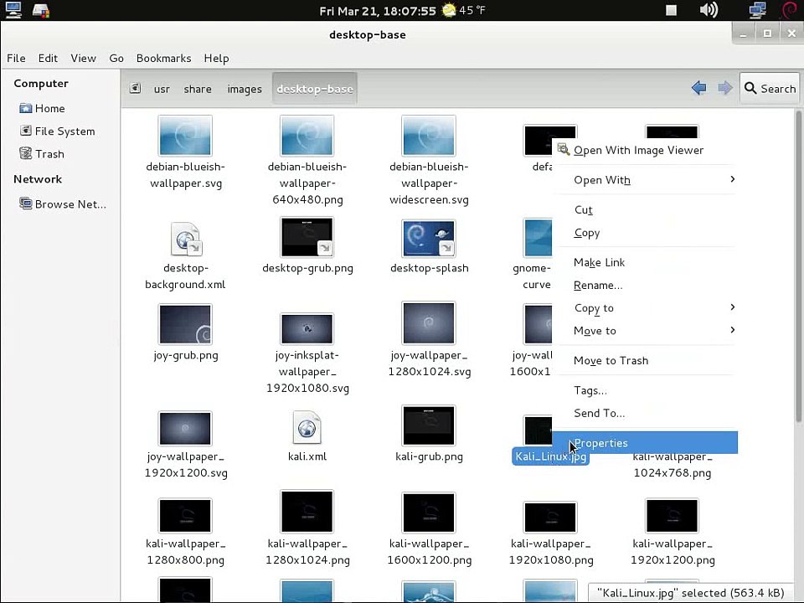Select desktop-grub.png link thumbnail
804x603 pixels.
[x=307, y=237]
